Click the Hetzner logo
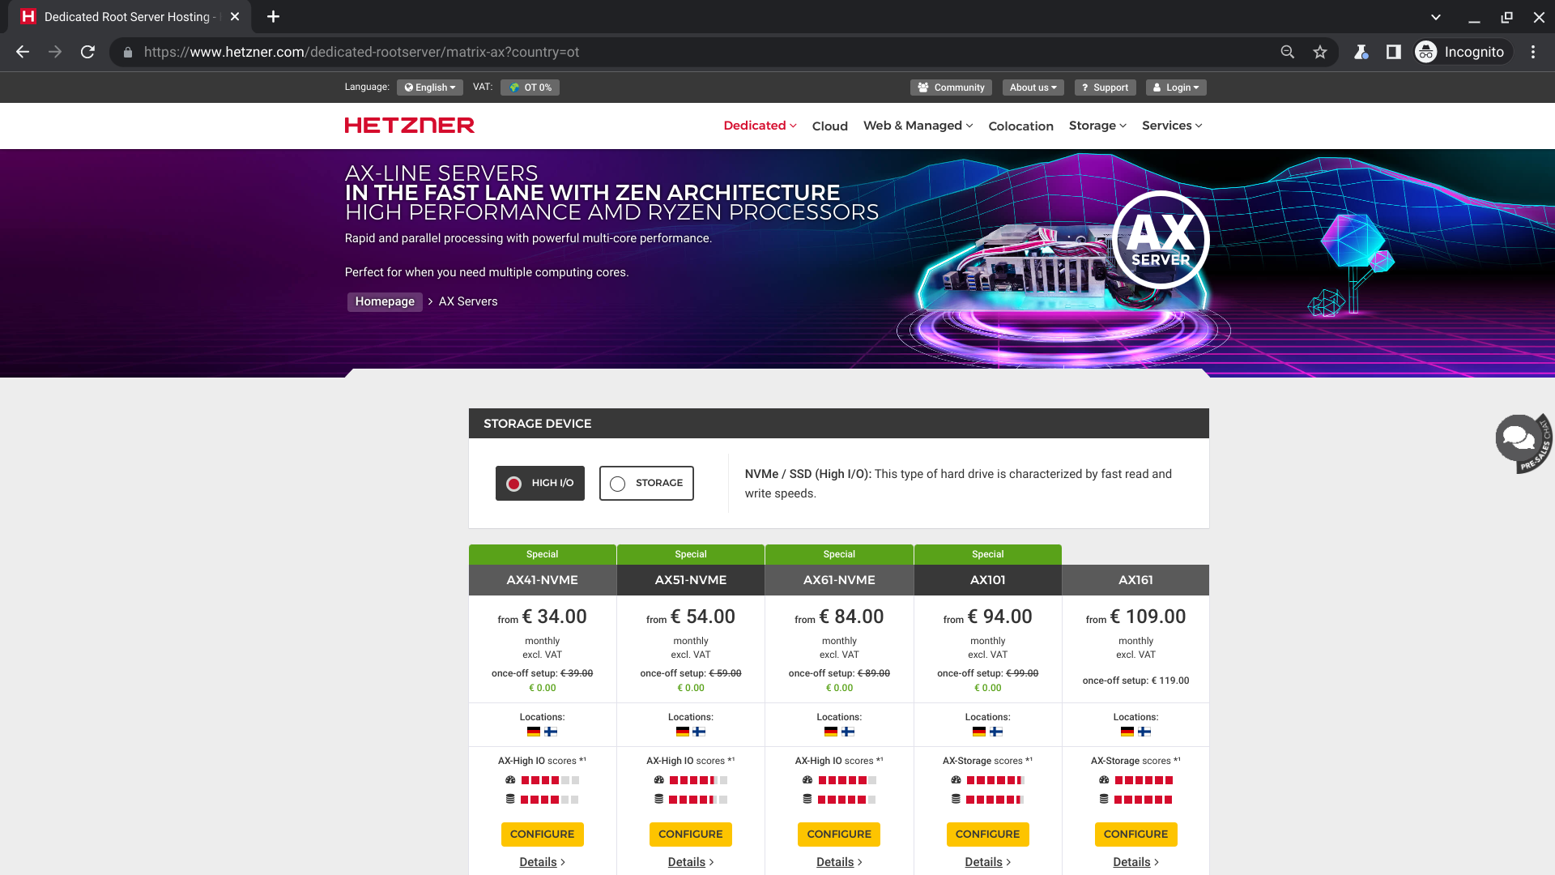This screenshot has width=1555, height=875. coord(409,126)
